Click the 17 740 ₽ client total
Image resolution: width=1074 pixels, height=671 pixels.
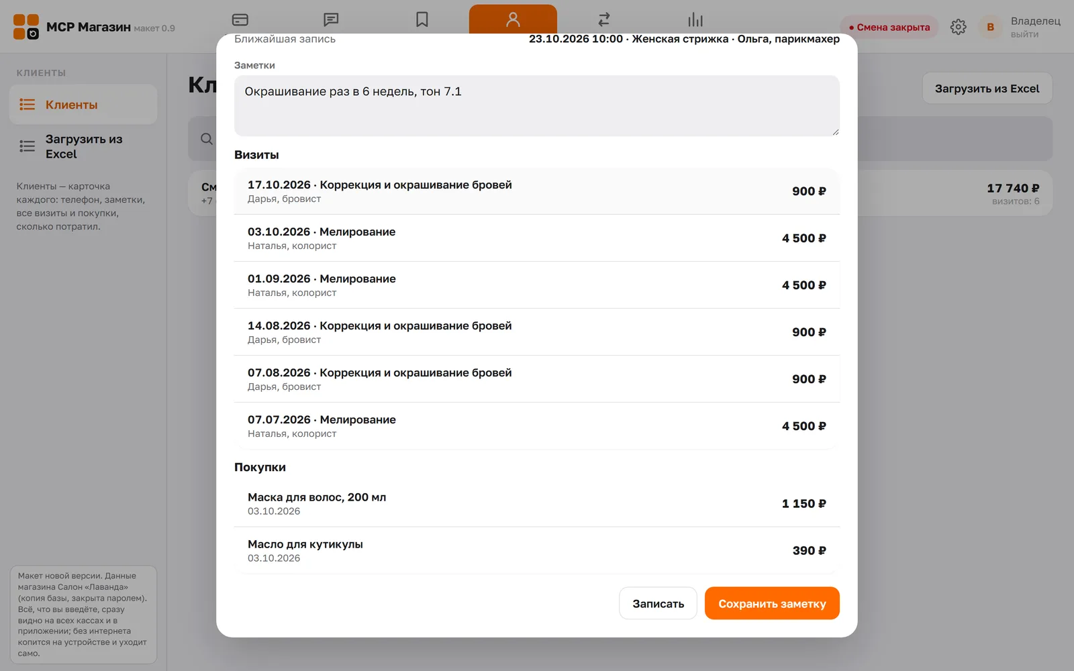[1013, 188]
